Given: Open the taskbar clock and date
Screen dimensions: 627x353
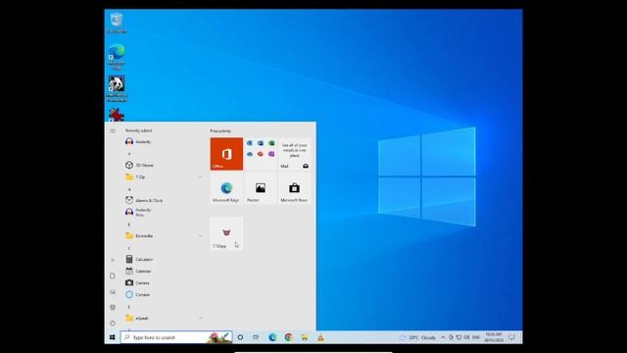Looking at the screenshot, I should pyautogui.click(x=493, y=337).
